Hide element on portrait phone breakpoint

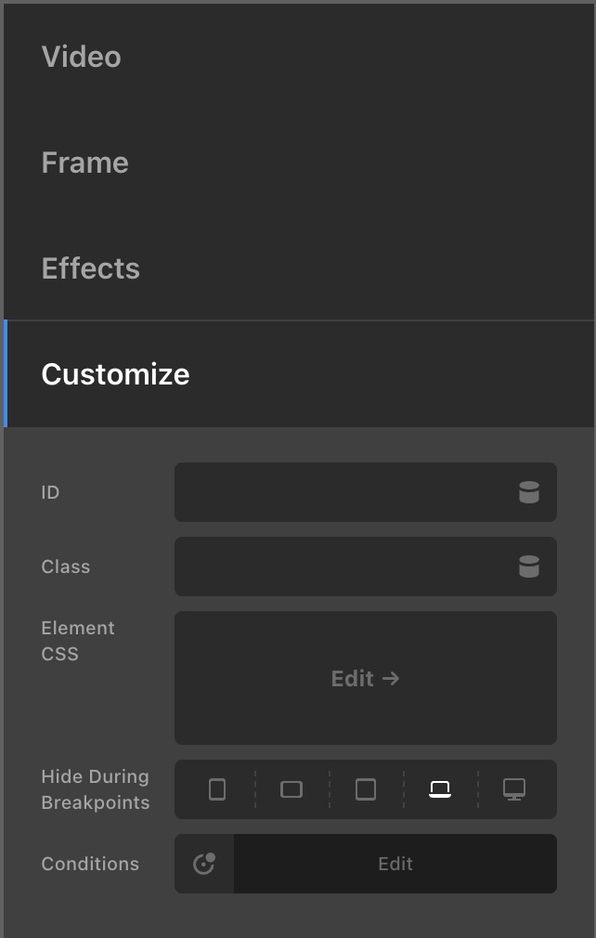pos(217,789)
